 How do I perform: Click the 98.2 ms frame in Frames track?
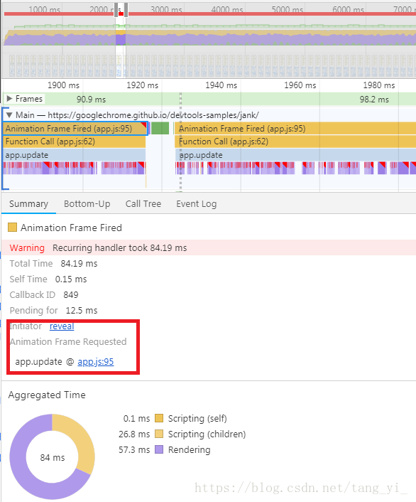coord(374,100)
